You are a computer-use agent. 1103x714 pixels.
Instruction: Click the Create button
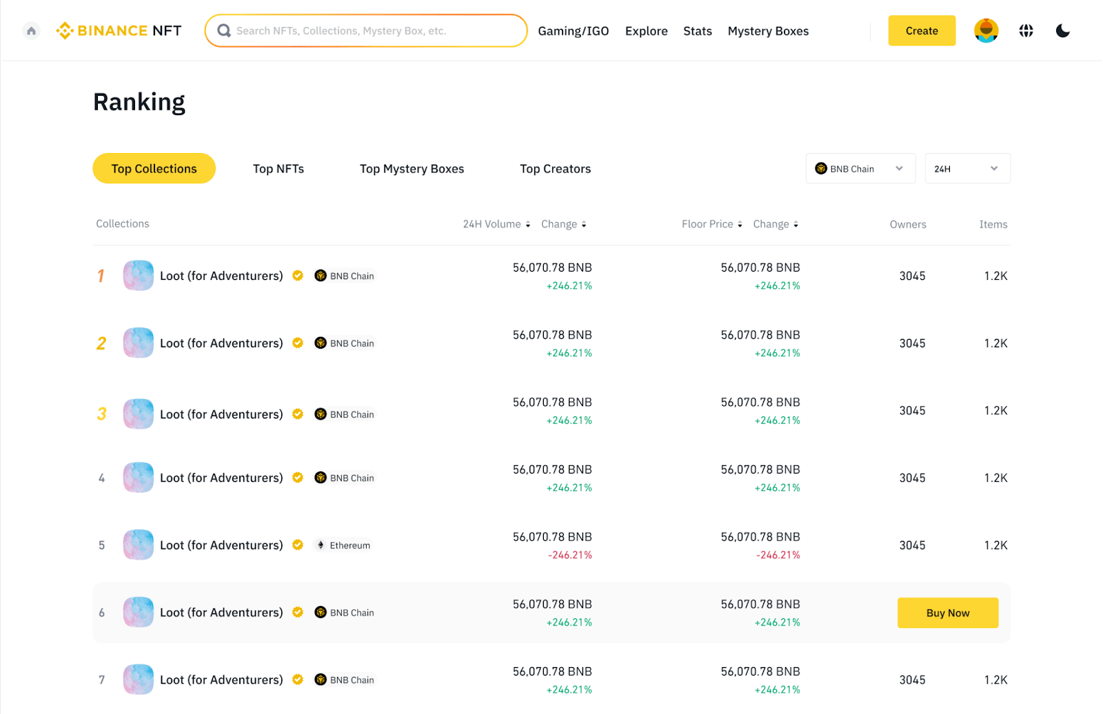click(x=922, y=31)
